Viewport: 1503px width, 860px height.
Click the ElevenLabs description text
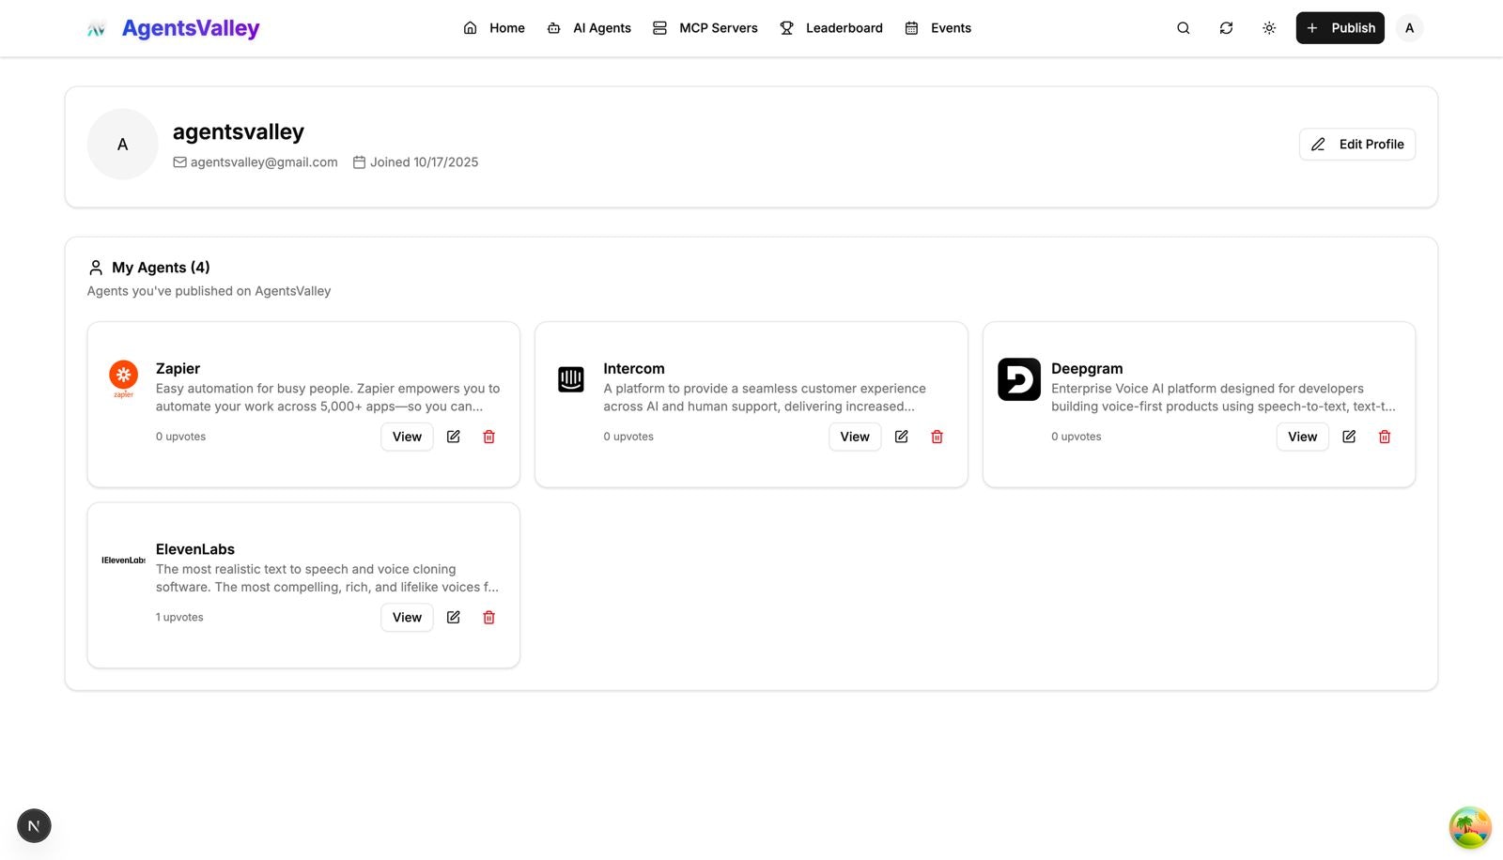(327, 578)
